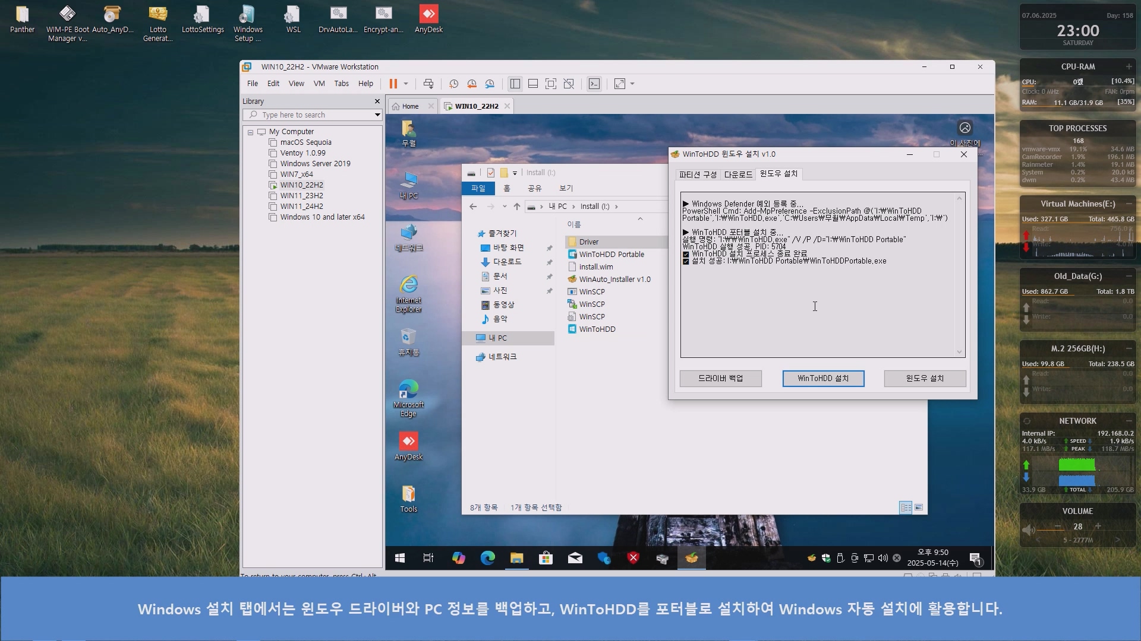Open Mail app on guest taskbar
The image size is (1141, 641).
575,559
